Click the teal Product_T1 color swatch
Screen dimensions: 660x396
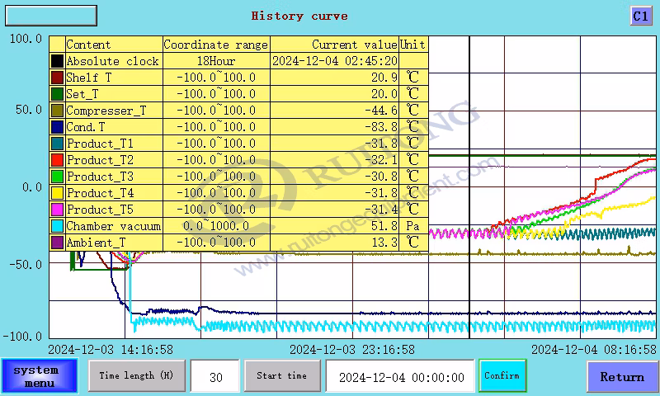tap(57, 144)
